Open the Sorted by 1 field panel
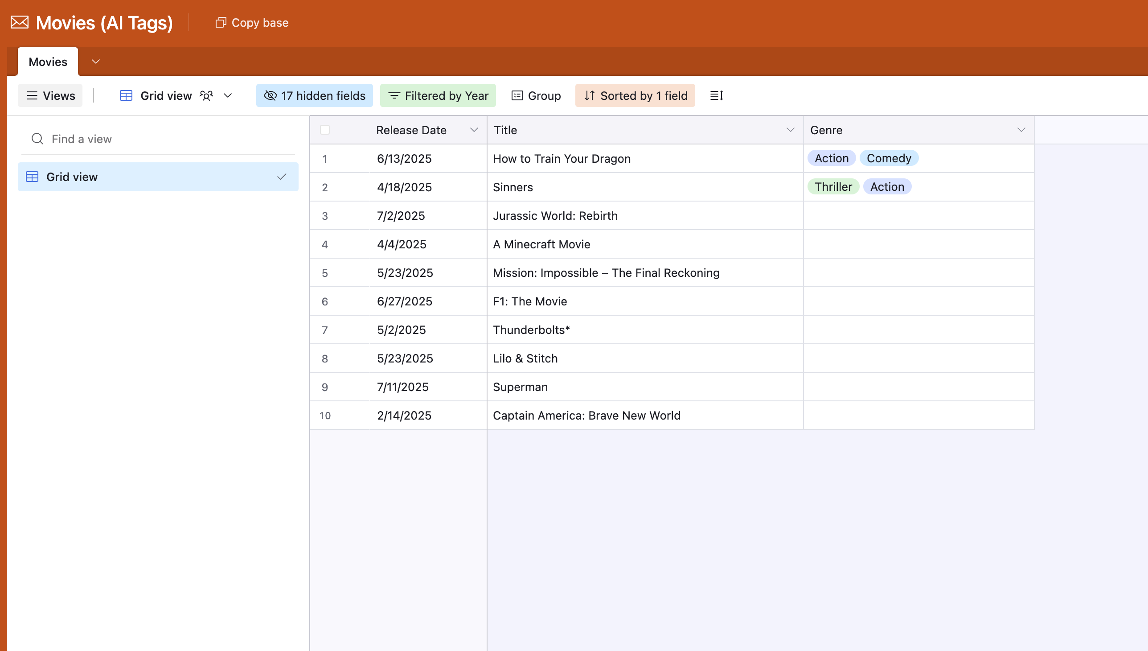The height and width of the screenshot is (651, 1148). (635, 96)
